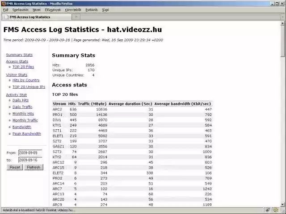Click the Unique IPs value 170
This screenshot has height=214, width=286.
pyautogui.click(x=91, y=70)
